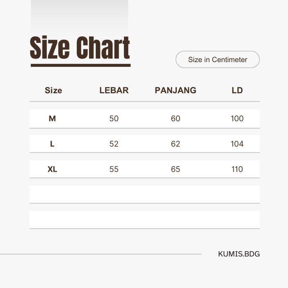Image resolution: width=288 pixels, height=288 pixels.
Task: Select LD value 110 in the XL row
Action: pyautogui.click(x=237, y=169)
